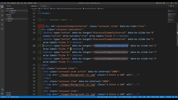This screenshot has width=178, height=100.
Task: Click Prettier status bar item
Action: pyautogui.click(x=169, y=97)
